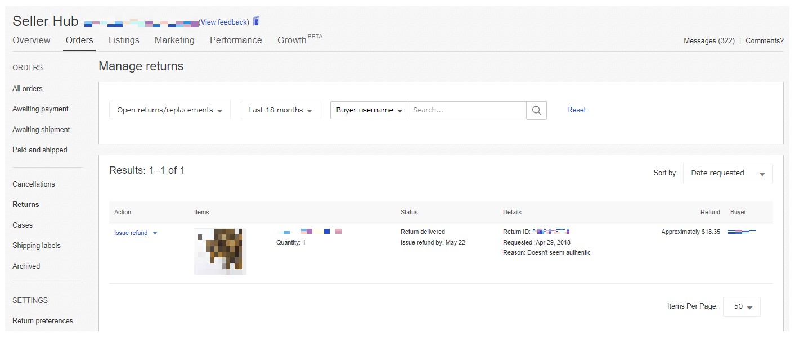
Task: Click the blue icon beside View feedback
Action: pyautogui.click(x=257, y=21)
